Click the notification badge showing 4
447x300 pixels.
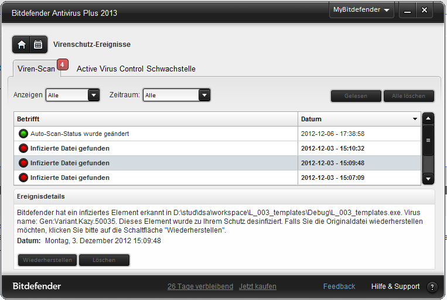click(x=63, y=64)
